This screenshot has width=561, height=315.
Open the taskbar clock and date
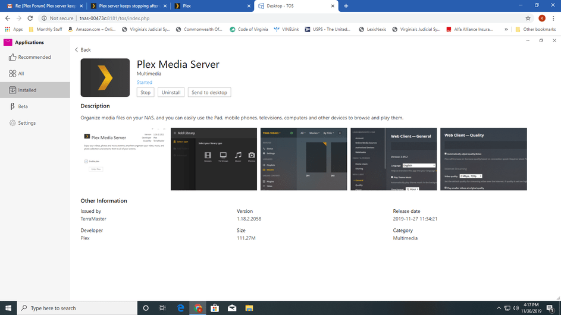[x=531, y=308]
